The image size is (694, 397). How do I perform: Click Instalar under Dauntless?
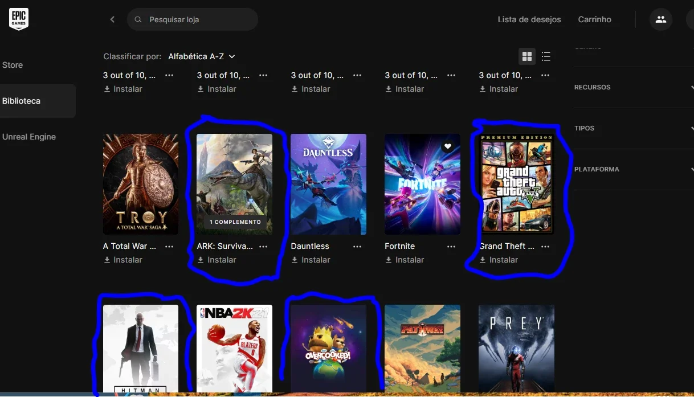[x=311, y=260]
